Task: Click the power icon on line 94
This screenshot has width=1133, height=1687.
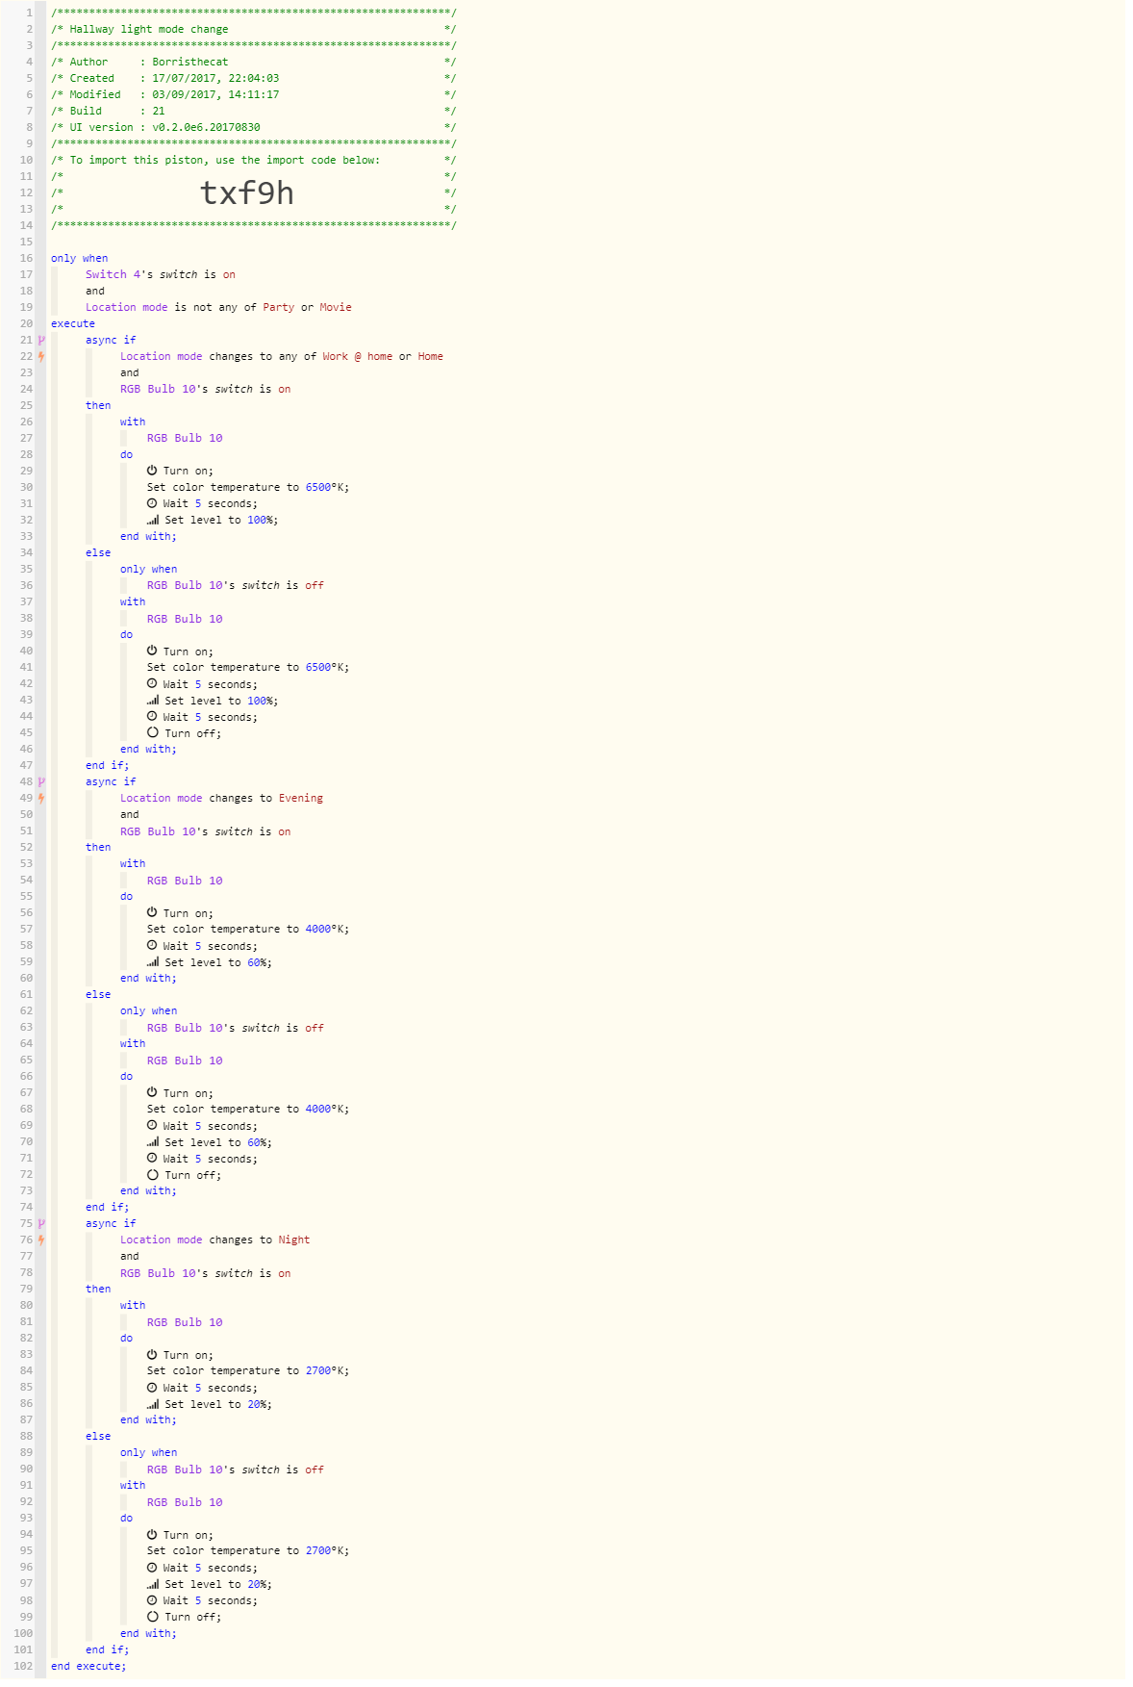Action: pyautogui.click(x=152, y=1534)
